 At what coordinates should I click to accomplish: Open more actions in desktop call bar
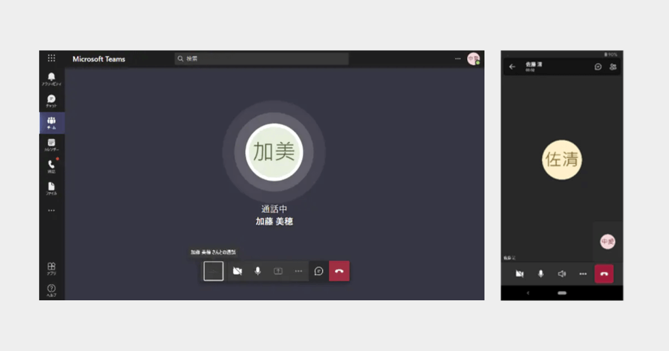click(x=298, y=271)
